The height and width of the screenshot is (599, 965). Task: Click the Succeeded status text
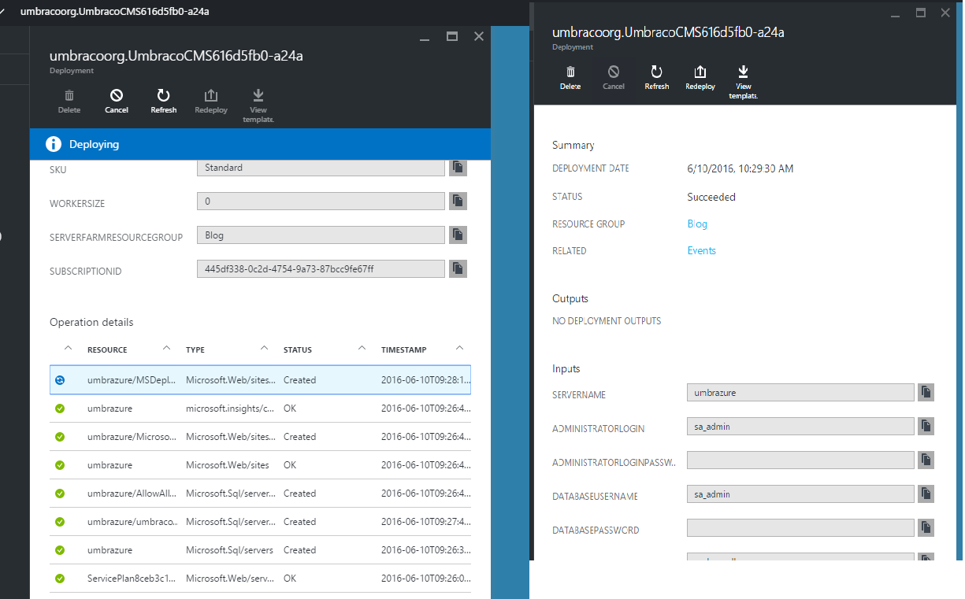pyautogui.click(x=711, y=197)
